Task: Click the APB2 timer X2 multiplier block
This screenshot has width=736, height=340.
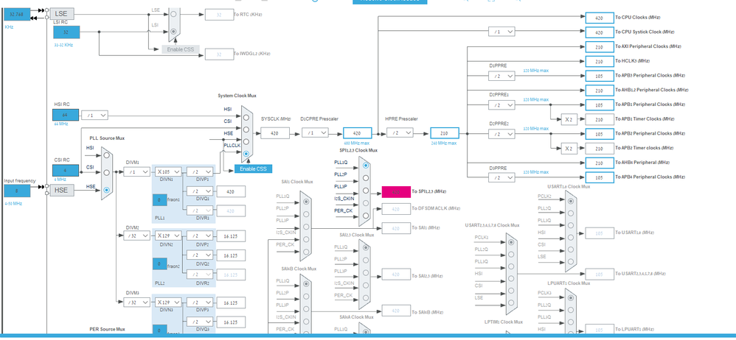Action: [569, 149]
